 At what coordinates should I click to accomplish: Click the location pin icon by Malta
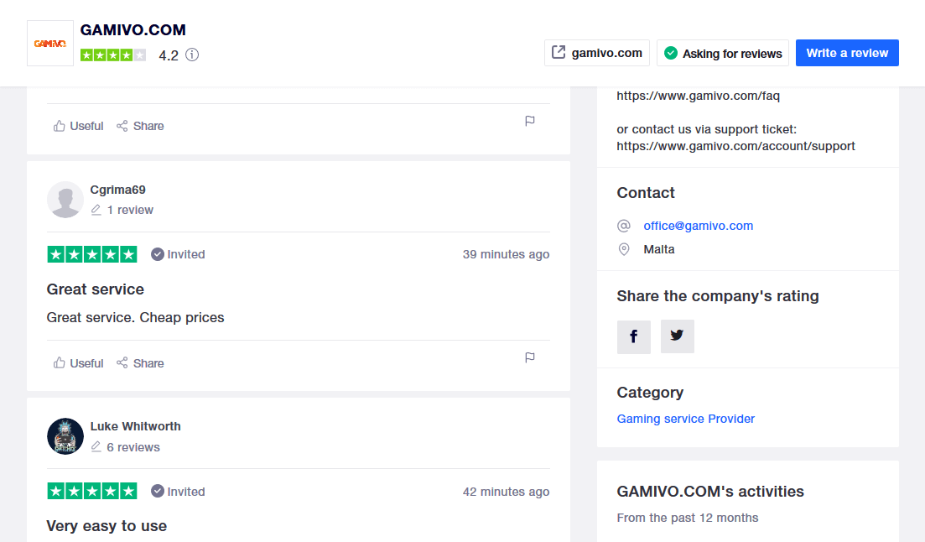pos(624,249)
